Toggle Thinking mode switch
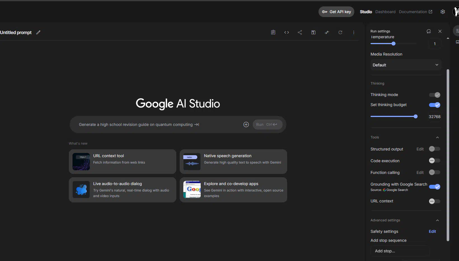The width and height of the screenshot is (459, 261). click(x=435, y=95)
